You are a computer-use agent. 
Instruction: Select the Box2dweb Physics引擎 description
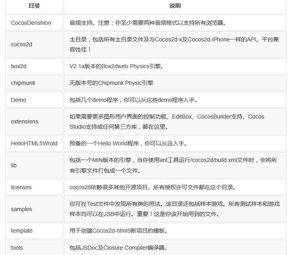117,66
